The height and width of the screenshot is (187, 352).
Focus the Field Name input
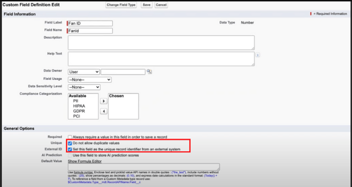[x=90, y=31]
